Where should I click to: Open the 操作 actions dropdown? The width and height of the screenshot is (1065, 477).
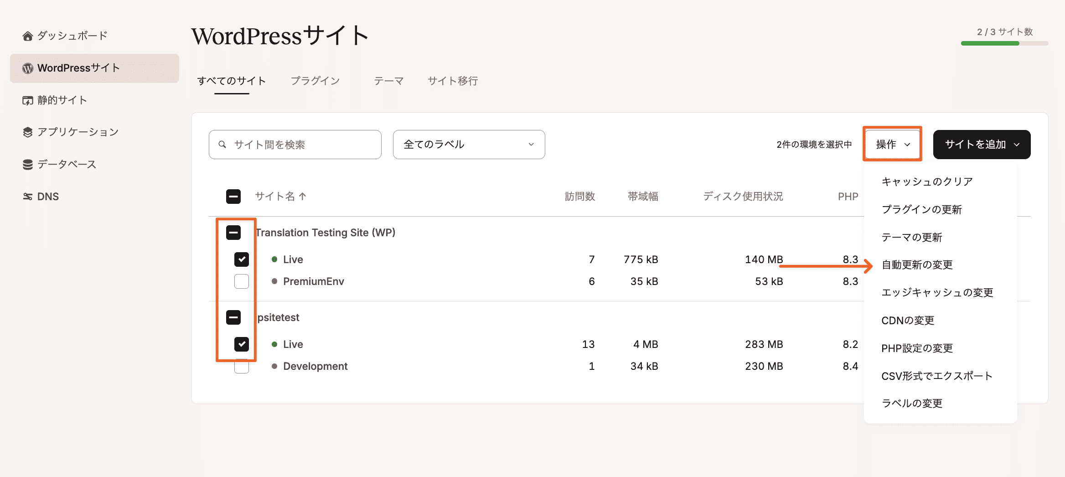point(893,145)
